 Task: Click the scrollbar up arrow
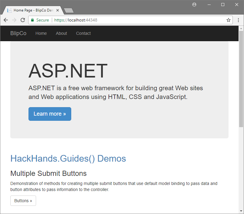tap(241, 28)
